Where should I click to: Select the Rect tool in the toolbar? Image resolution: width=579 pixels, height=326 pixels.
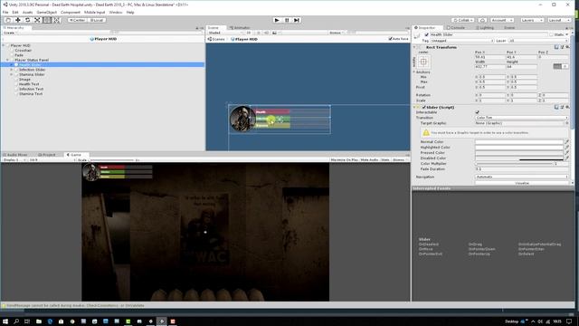point(47,20)
